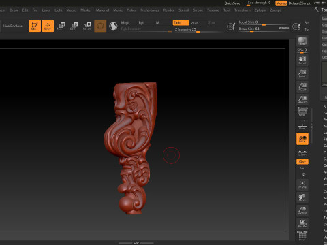Toggle the XYZ rotation mode
Viewport: 327px width, 245px height.
pyautogui.click(x=302, y=162)
